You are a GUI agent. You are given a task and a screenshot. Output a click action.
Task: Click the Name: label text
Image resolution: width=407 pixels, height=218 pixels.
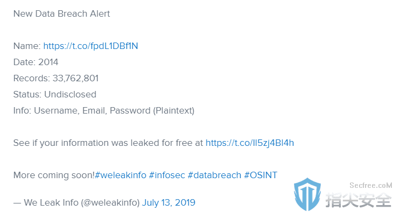pos(27,46)
